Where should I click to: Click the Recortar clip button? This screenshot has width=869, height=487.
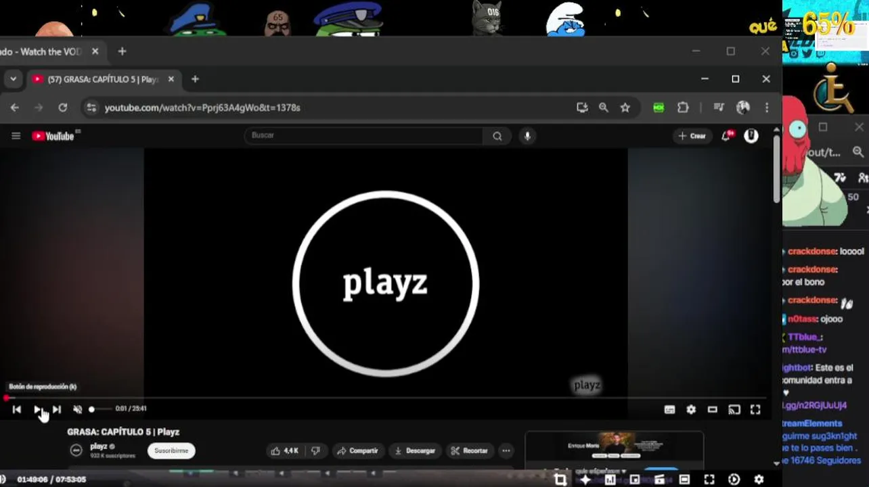pos(470,450)
